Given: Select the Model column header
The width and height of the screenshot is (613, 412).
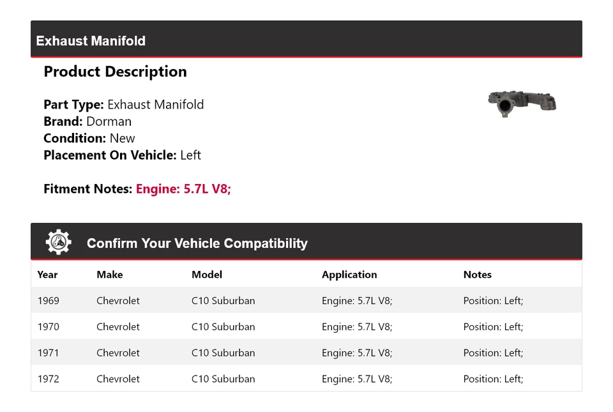Looking at the screenshot, I should click(x=207, y=275).
